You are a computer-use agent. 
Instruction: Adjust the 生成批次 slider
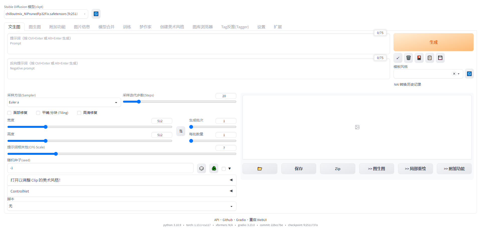213,127
